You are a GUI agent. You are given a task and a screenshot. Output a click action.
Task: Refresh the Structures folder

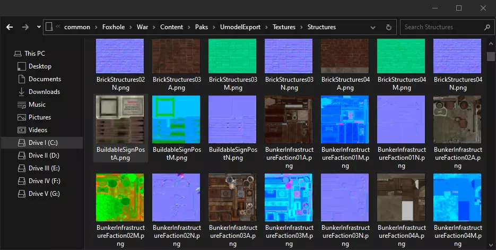point(389,28)
